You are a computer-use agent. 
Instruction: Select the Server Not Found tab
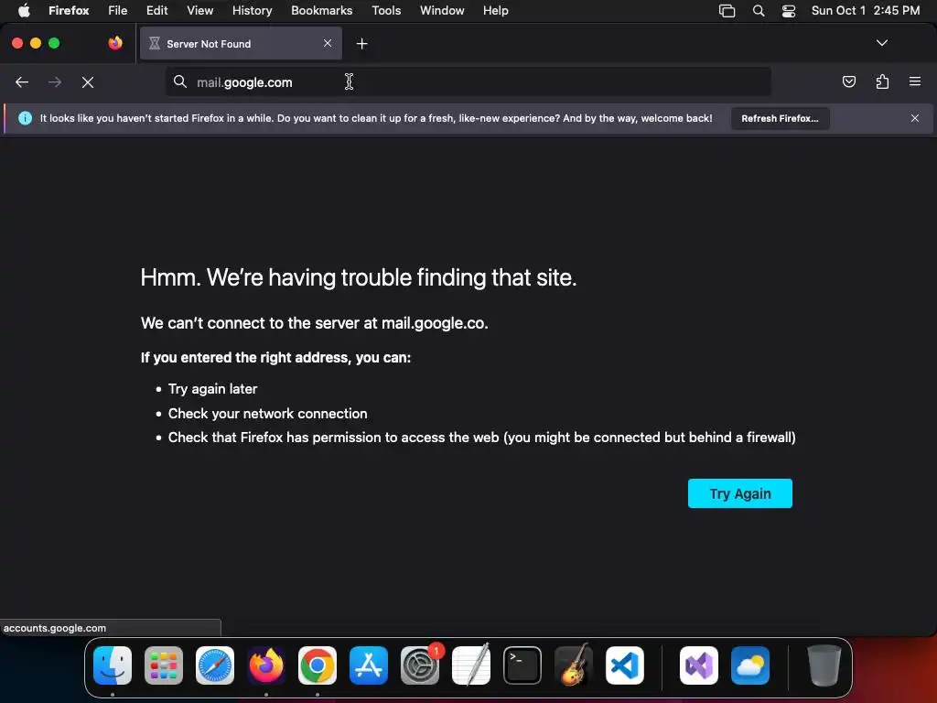tap(241, 43)
